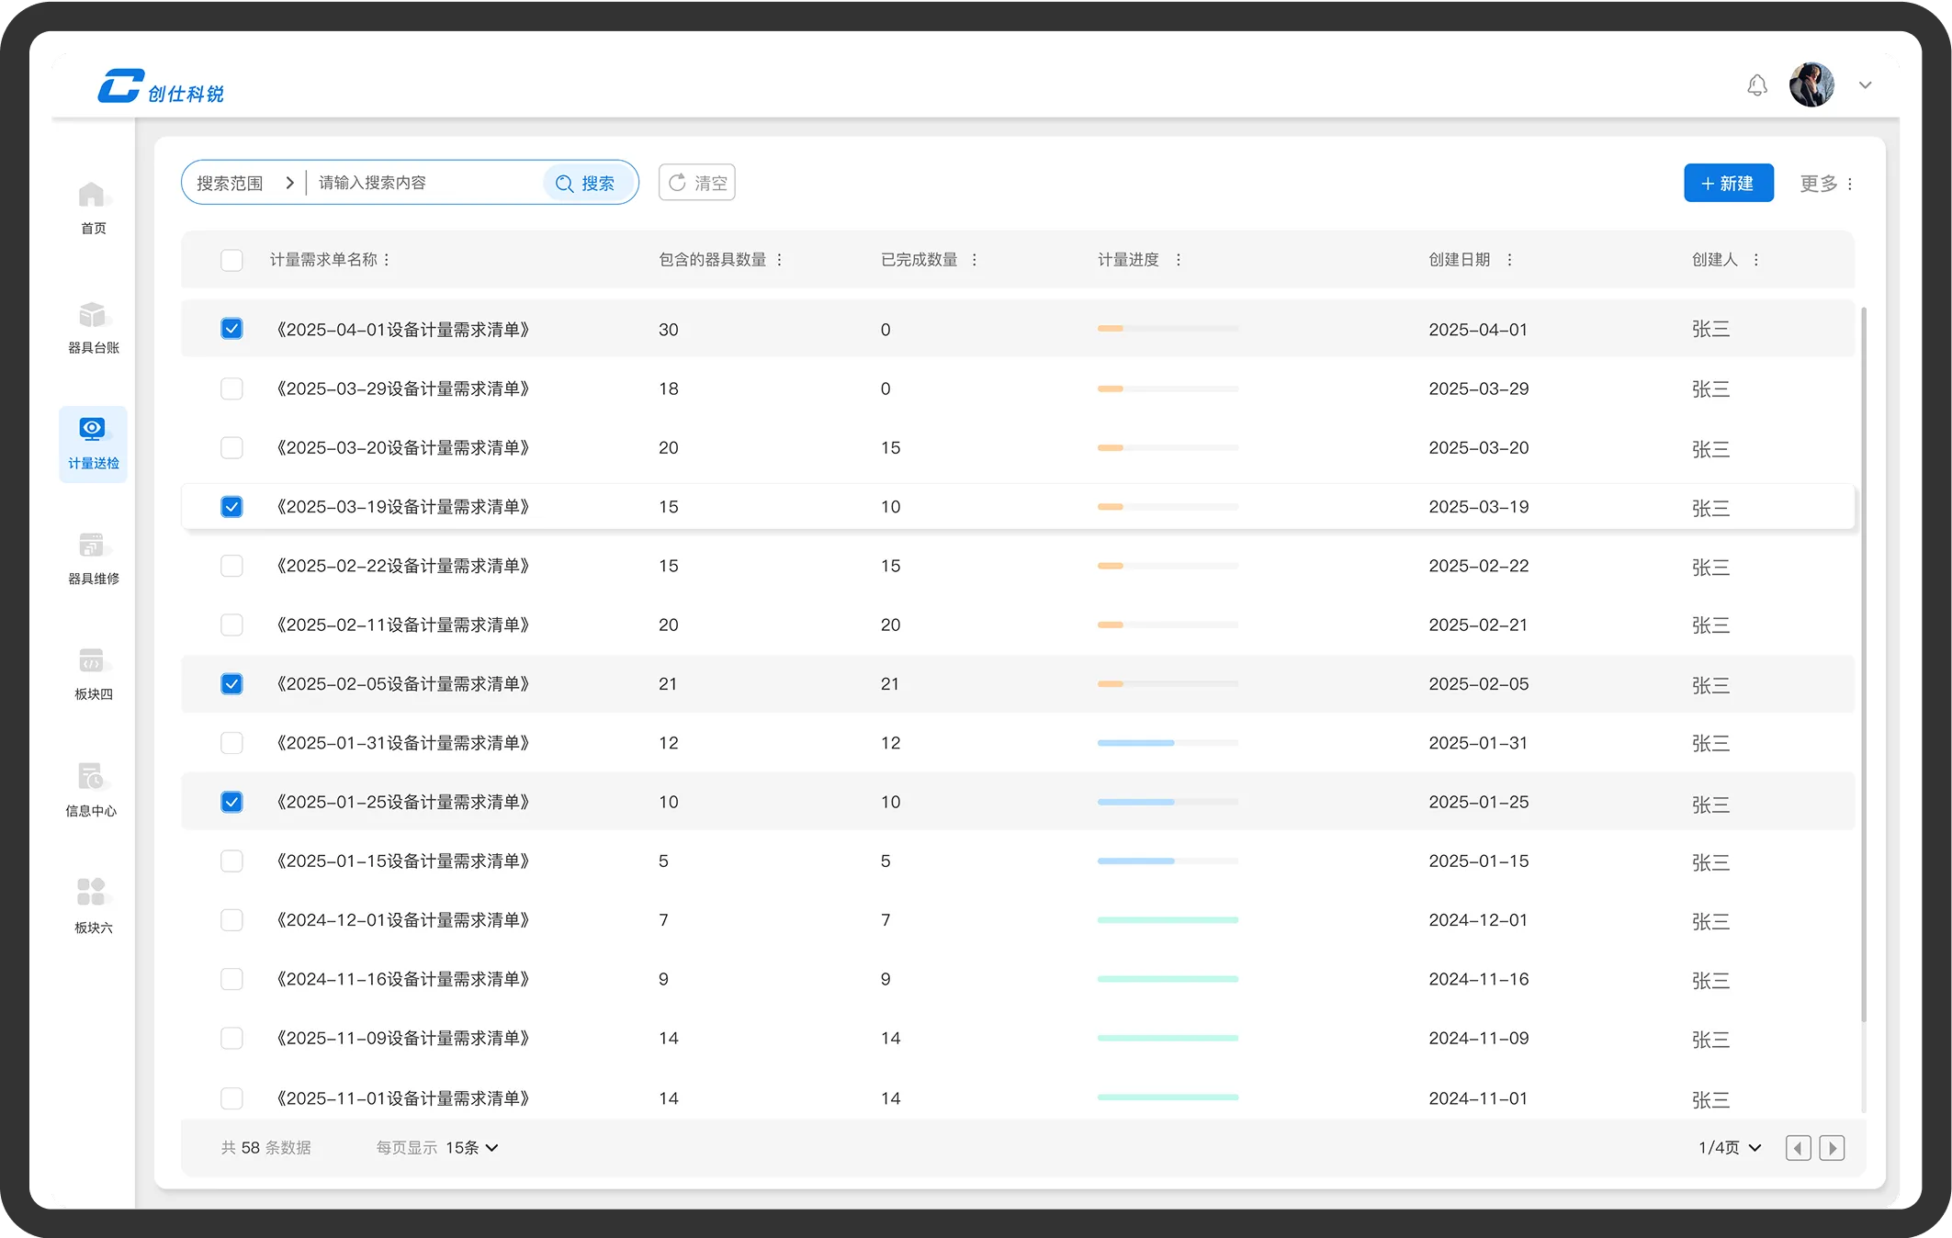
Task: Click 包含的器具数量 column header
Action: pos(712,260)
